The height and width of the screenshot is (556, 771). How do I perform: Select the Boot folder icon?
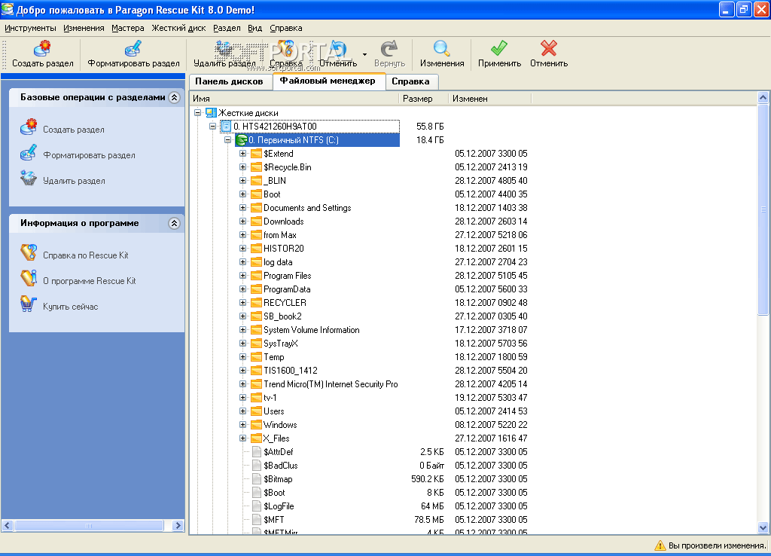(x=256, y=194)
